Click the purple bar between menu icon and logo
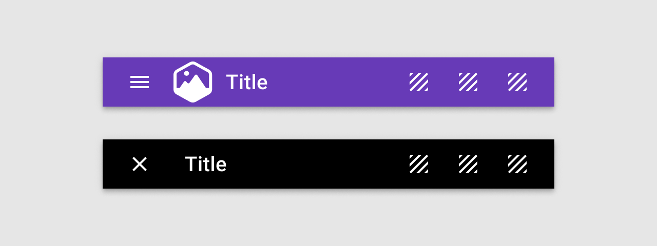Screen dimensions: 657x246 pyautogui.click(x=161, y=82)
